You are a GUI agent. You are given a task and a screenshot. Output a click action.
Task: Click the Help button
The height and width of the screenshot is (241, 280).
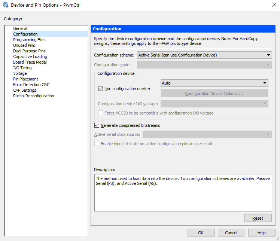tap(262, 233)
